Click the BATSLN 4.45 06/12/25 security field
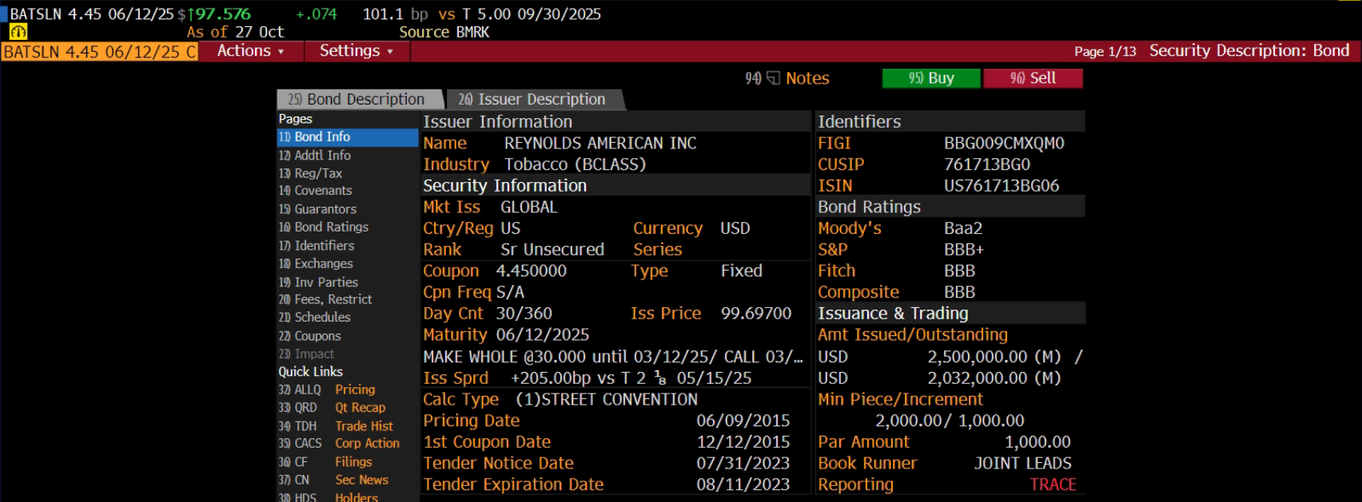The height and width of the screenshot is (502, 1362). (100, 52)
